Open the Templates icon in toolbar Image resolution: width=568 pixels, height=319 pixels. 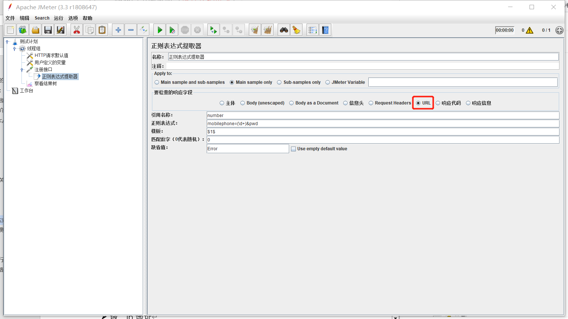(x=23, y=30)
